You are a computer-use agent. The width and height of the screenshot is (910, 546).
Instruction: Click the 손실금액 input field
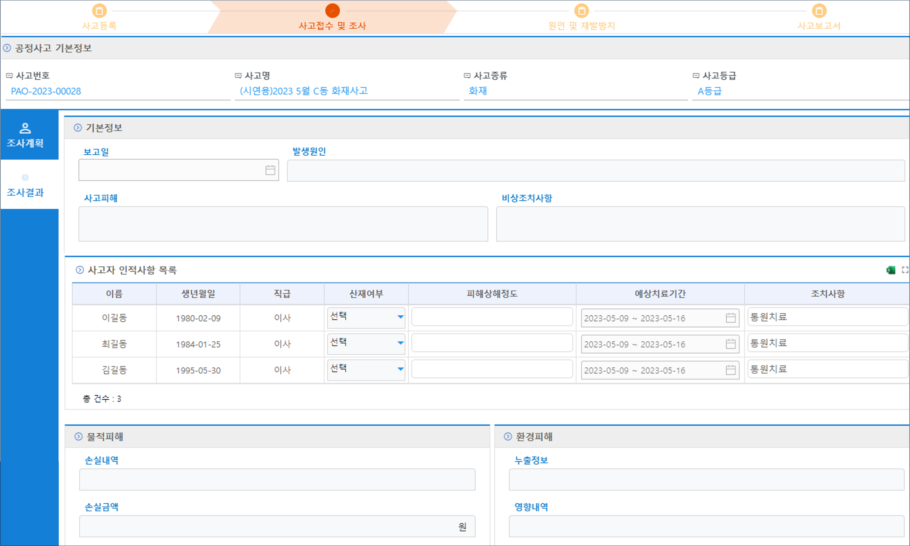[x=277, y=526]
